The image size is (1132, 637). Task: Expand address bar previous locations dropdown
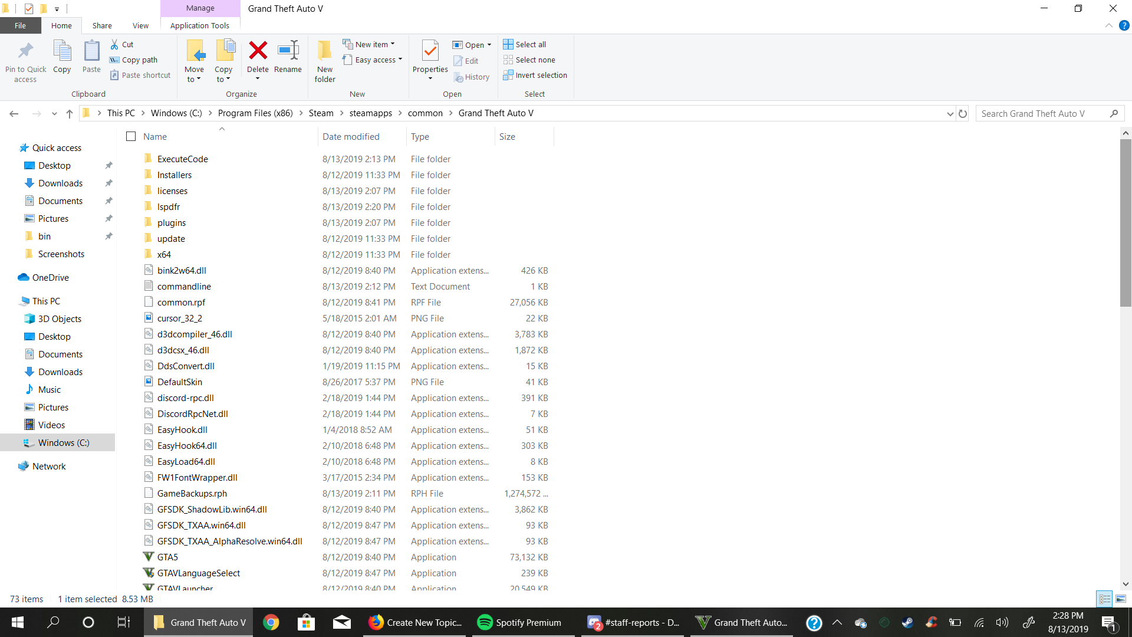950,114
